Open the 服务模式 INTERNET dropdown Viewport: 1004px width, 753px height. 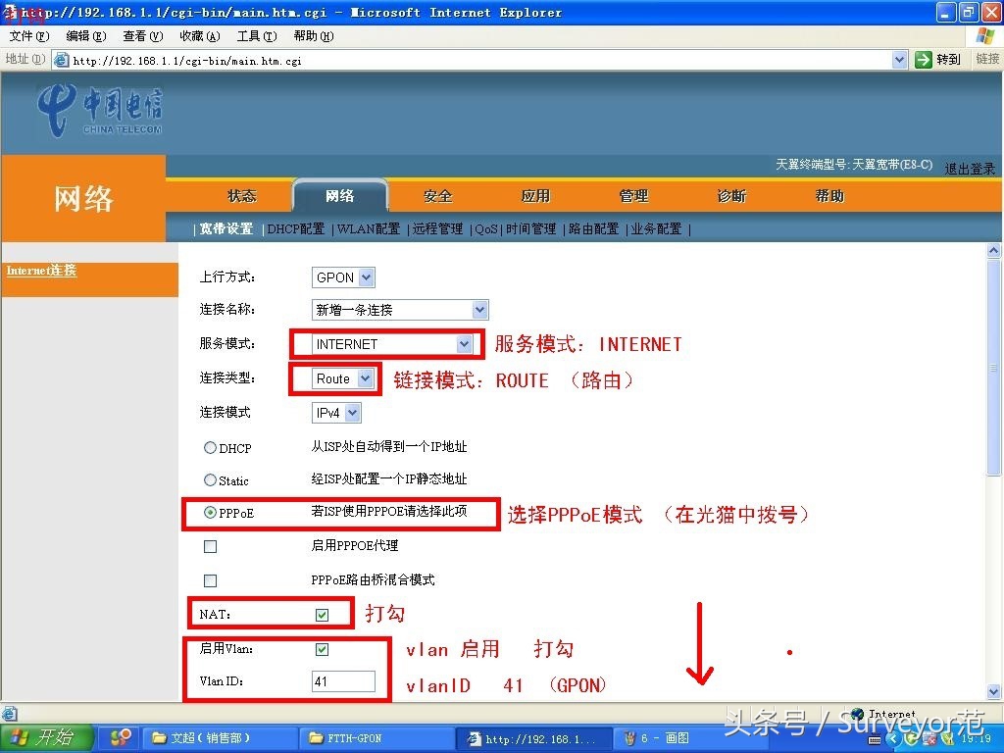(x=464, y=344)
